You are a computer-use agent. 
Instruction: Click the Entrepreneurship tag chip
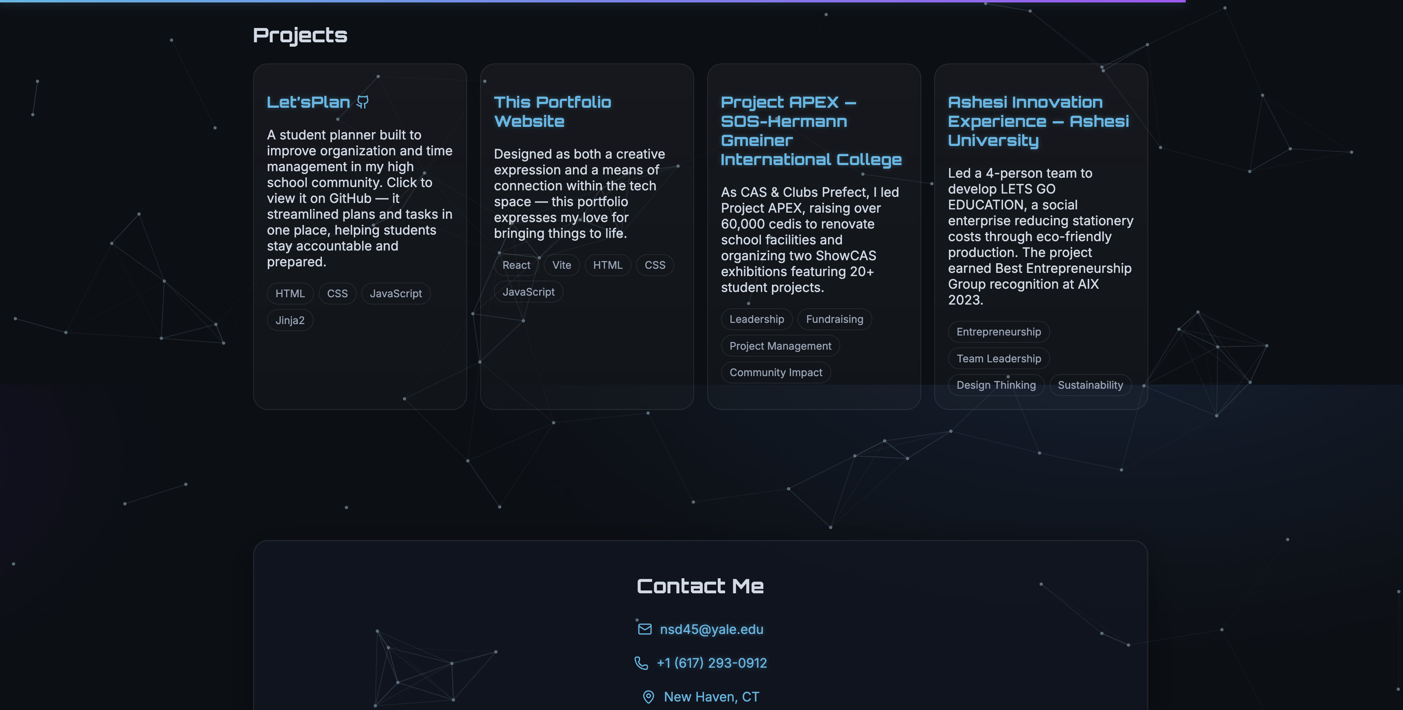(x=998, y=331)
